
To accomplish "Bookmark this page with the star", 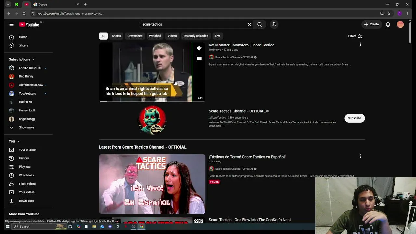I will pos(389,13).
